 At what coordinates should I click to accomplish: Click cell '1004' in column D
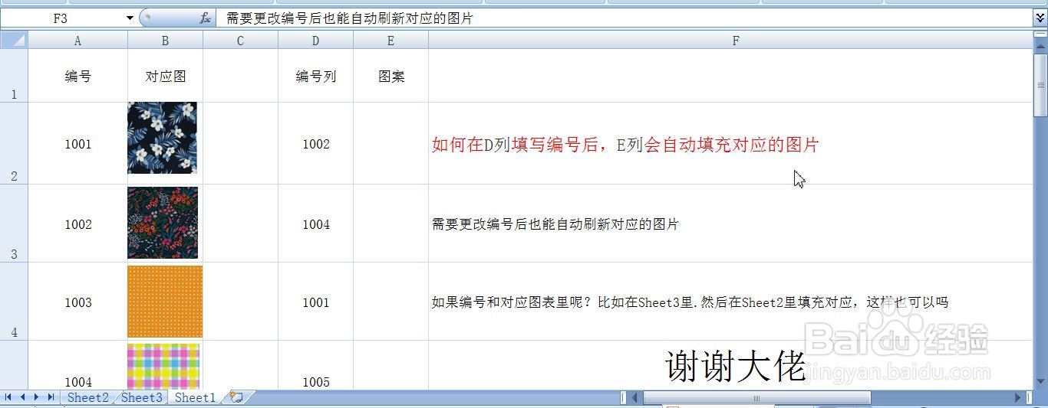point(315,224)
